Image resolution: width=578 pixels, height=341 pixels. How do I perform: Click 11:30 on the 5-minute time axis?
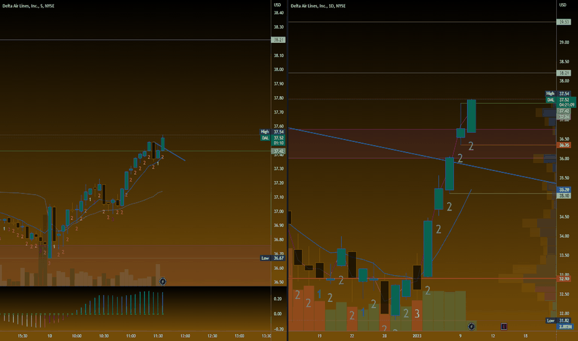coord(158,336)
